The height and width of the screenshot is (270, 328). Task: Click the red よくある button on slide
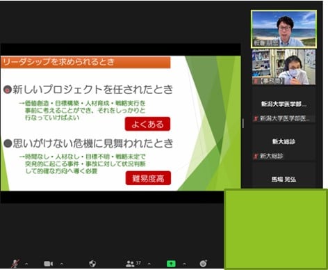[x=148, y=125]
